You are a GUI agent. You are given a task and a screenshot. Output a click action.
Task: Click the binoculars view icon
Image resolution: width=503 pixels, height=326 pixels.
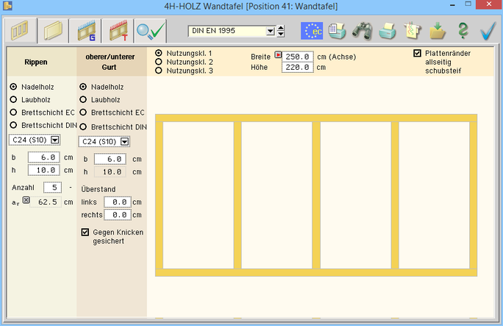pos(362,31)
